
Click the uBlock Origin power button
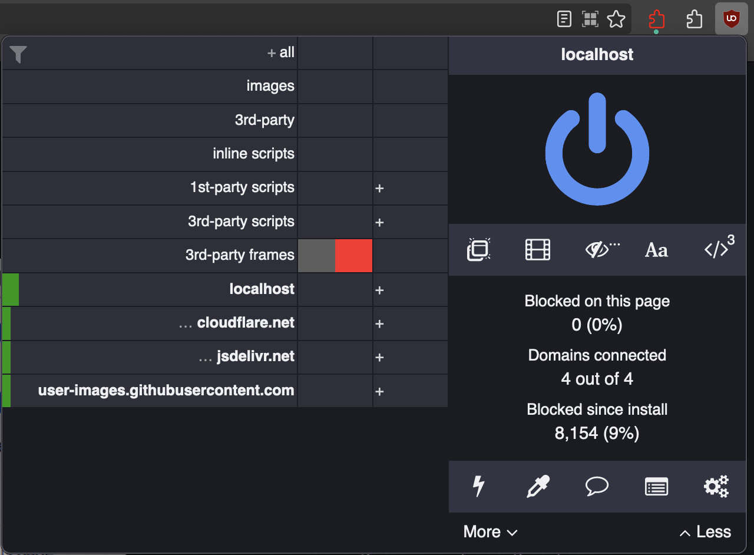597,149
